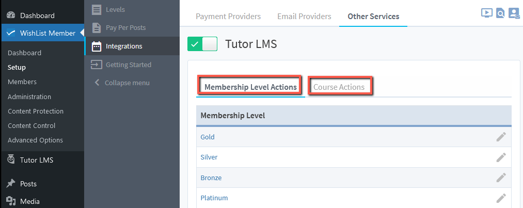
Task: Click the Platinum row edit pencil
Action: coord(501,198)
